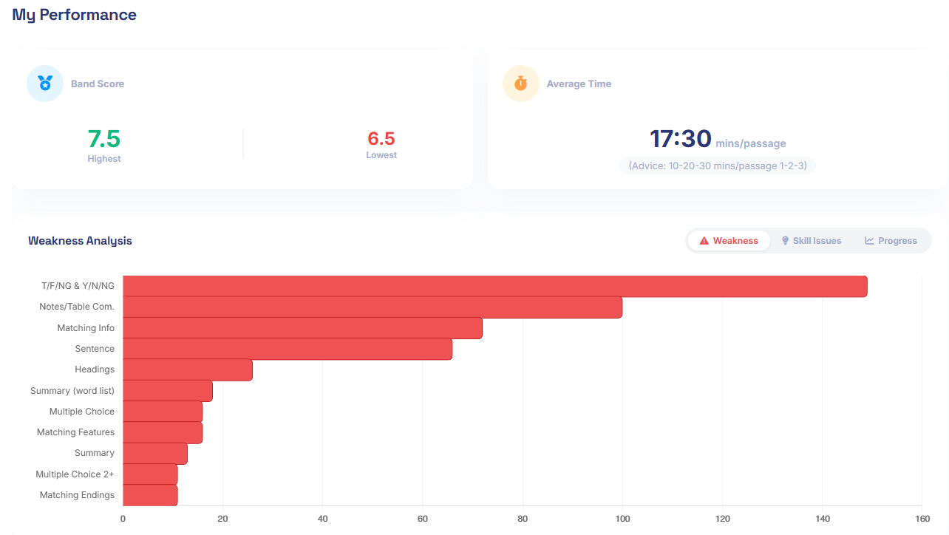The image size is (949, 535).
Task: Switch to the Weakness tab
Action: 729,241
